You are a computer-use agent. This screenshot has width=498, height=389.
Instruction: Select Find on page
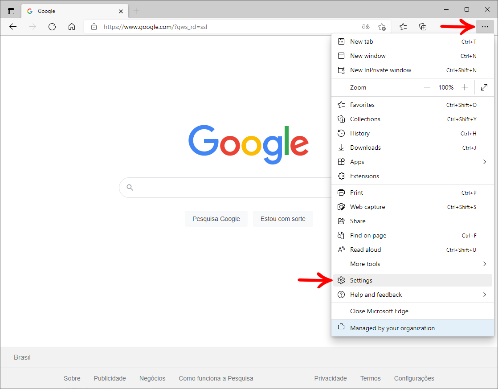(x=412, y=236)
